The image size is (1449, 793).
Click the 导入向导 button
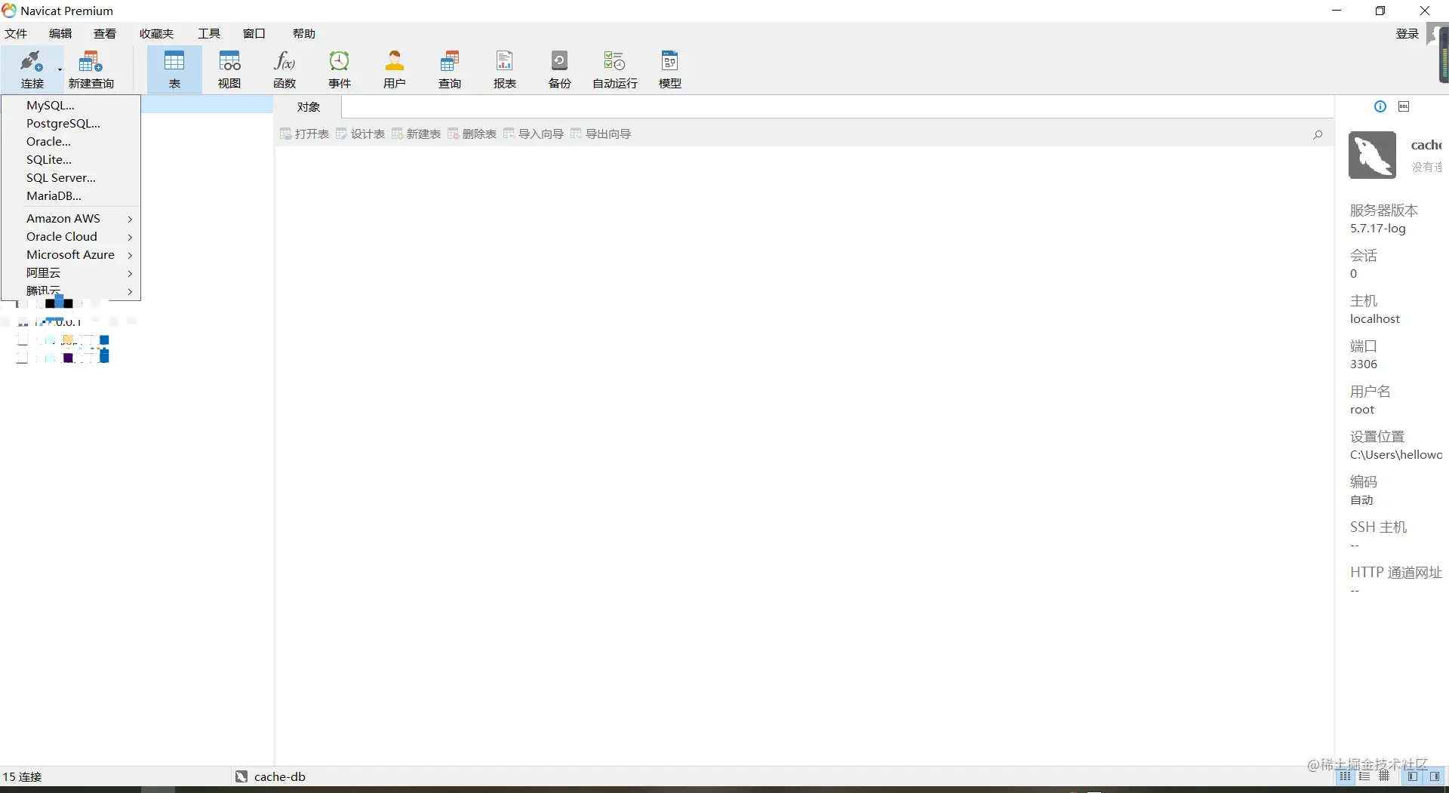(x=534, y=134)
